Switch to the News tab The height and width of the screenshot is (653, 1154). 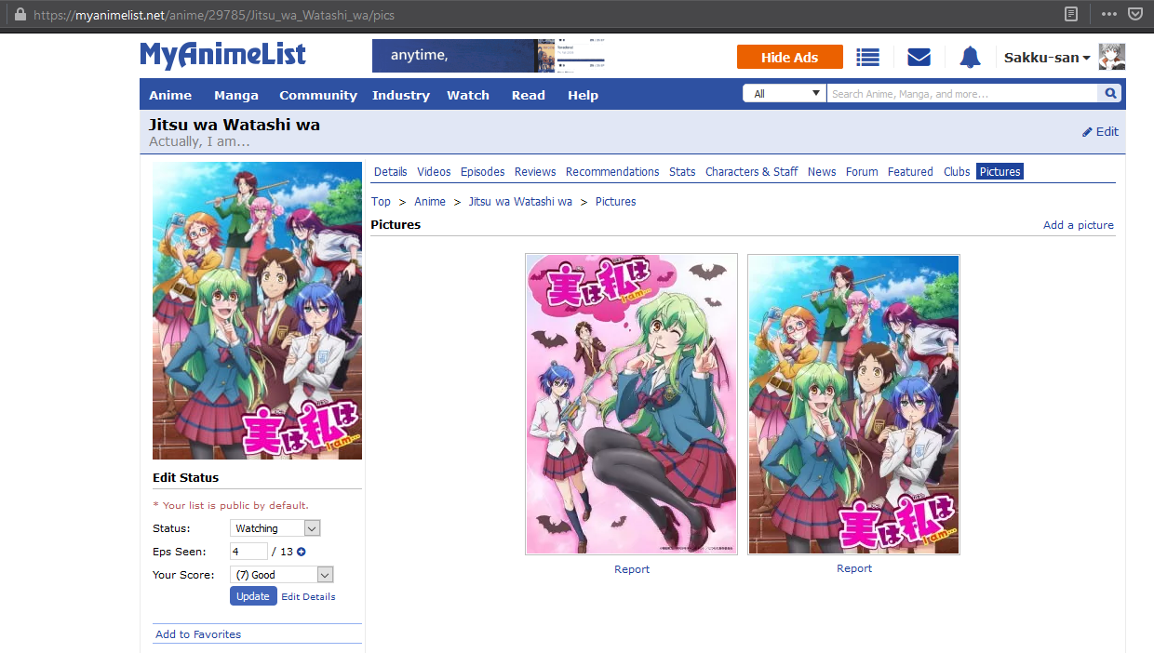pyautogui.click(x=822, y=171)
